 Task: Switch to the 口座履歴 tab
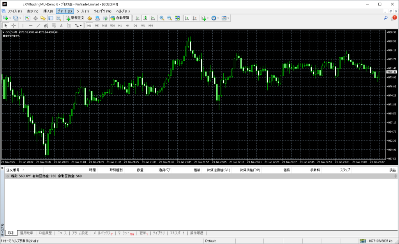45,233
